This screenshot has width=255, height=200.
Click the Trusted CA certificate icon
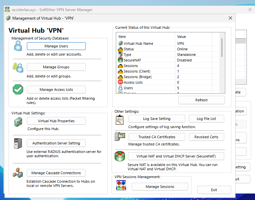coord(119,137)
